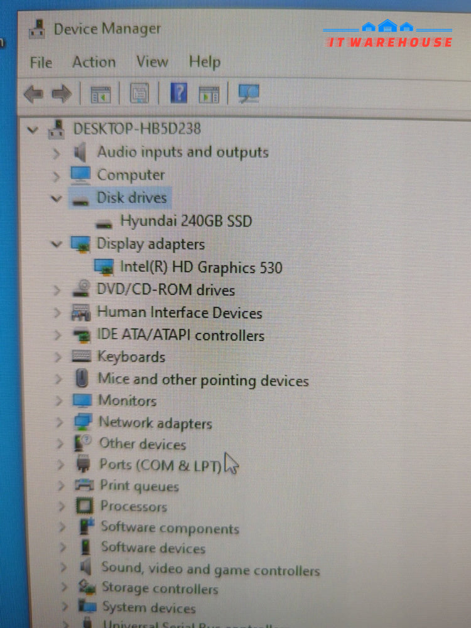Select the DESKTOP-HB5D238 computer icon
The image size is (471, 628).
pos(56,129)
